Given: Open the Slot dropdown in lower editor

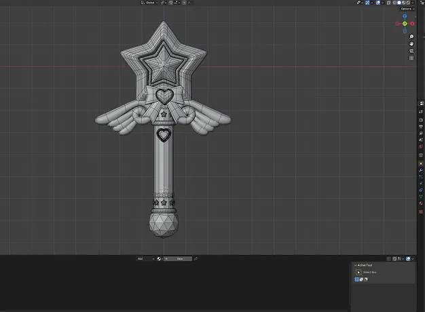Looking at the screenshot, I should point(145,259).
